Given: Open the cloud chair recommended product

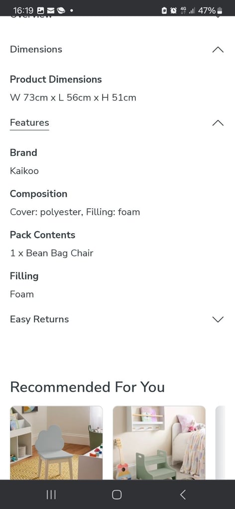Looking at the screenshot, I should 57,443.
